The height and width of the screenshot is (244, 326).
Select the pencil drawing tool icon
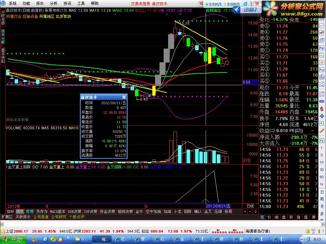pos(322,131)
